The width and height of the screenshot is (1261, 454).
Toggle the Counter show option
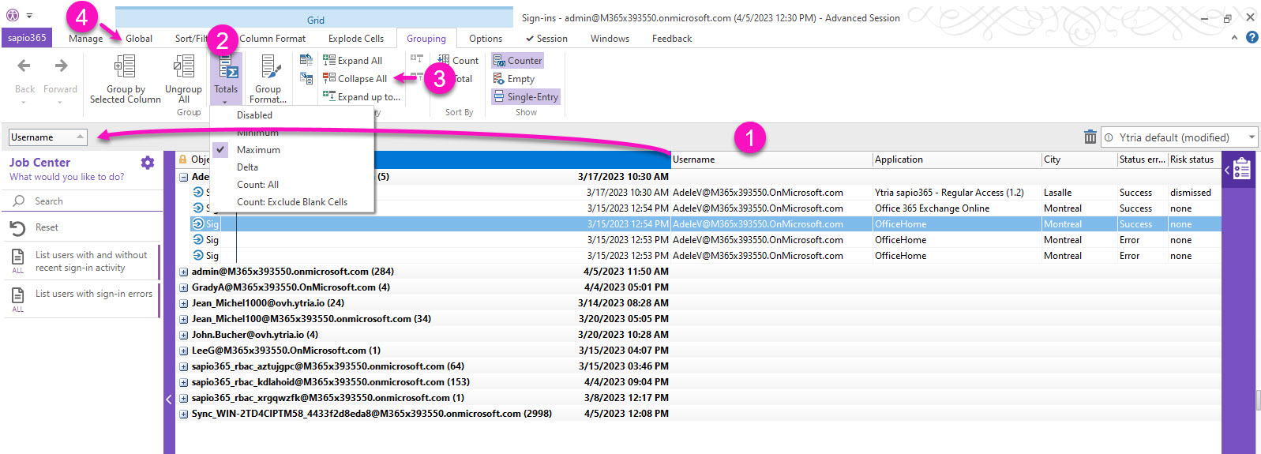click(x=517, y=60)
